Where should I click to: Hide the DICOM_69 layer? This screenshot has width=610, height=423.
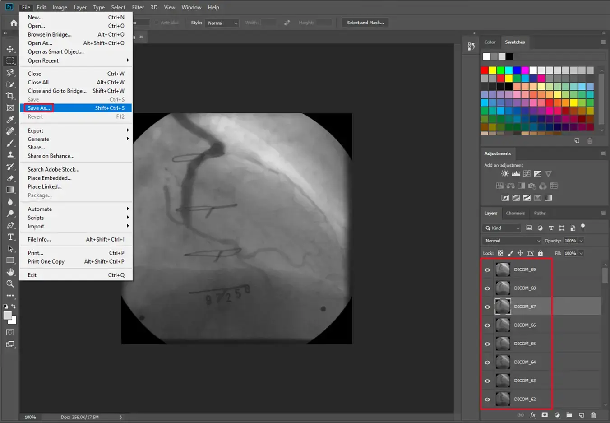(x=487, y=270)
